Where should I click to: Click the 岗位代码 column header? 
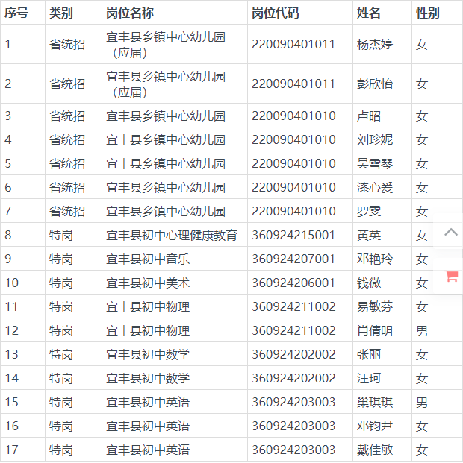(275, 13)
